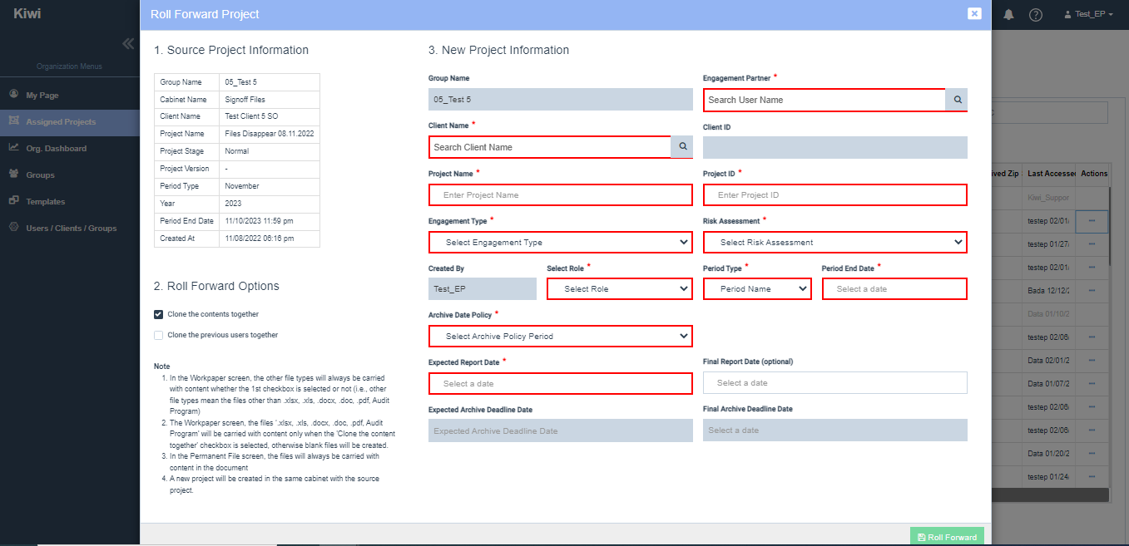
Task: Click the Engagement Partner search magnifier icon
Action: (x=956, y=99)
